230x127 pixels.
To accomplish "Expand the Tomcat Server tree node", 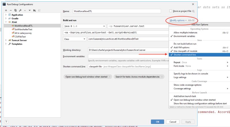I will [x=6, y=40].
